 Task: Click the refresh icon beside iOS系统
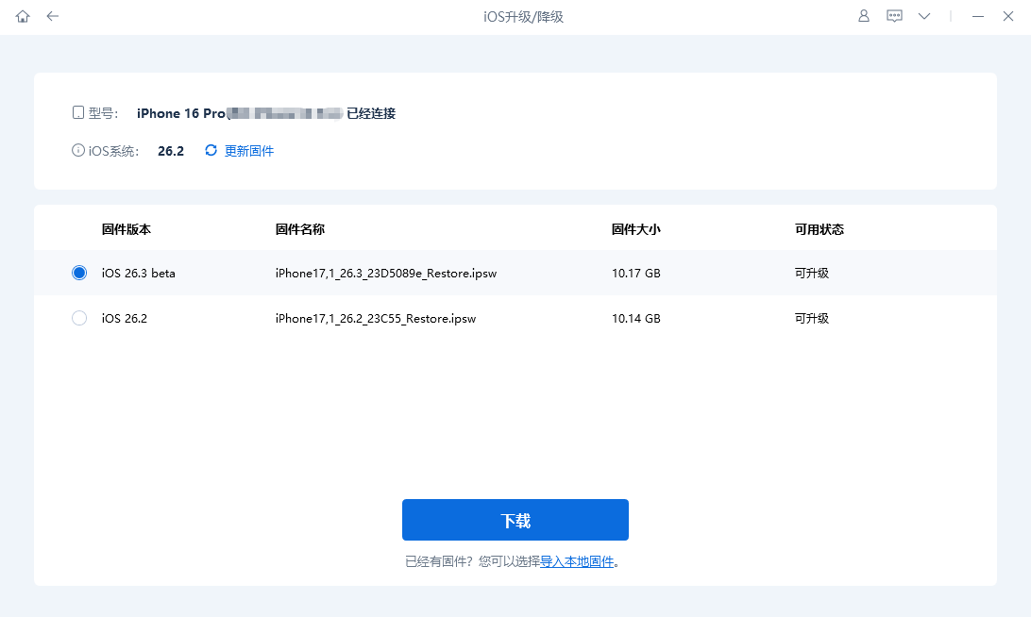[x=210, y=150]
